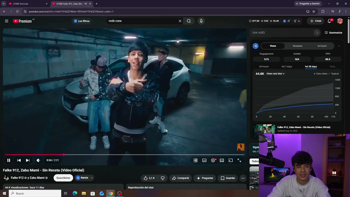Select the 24 hours range tab

[264, 66]
